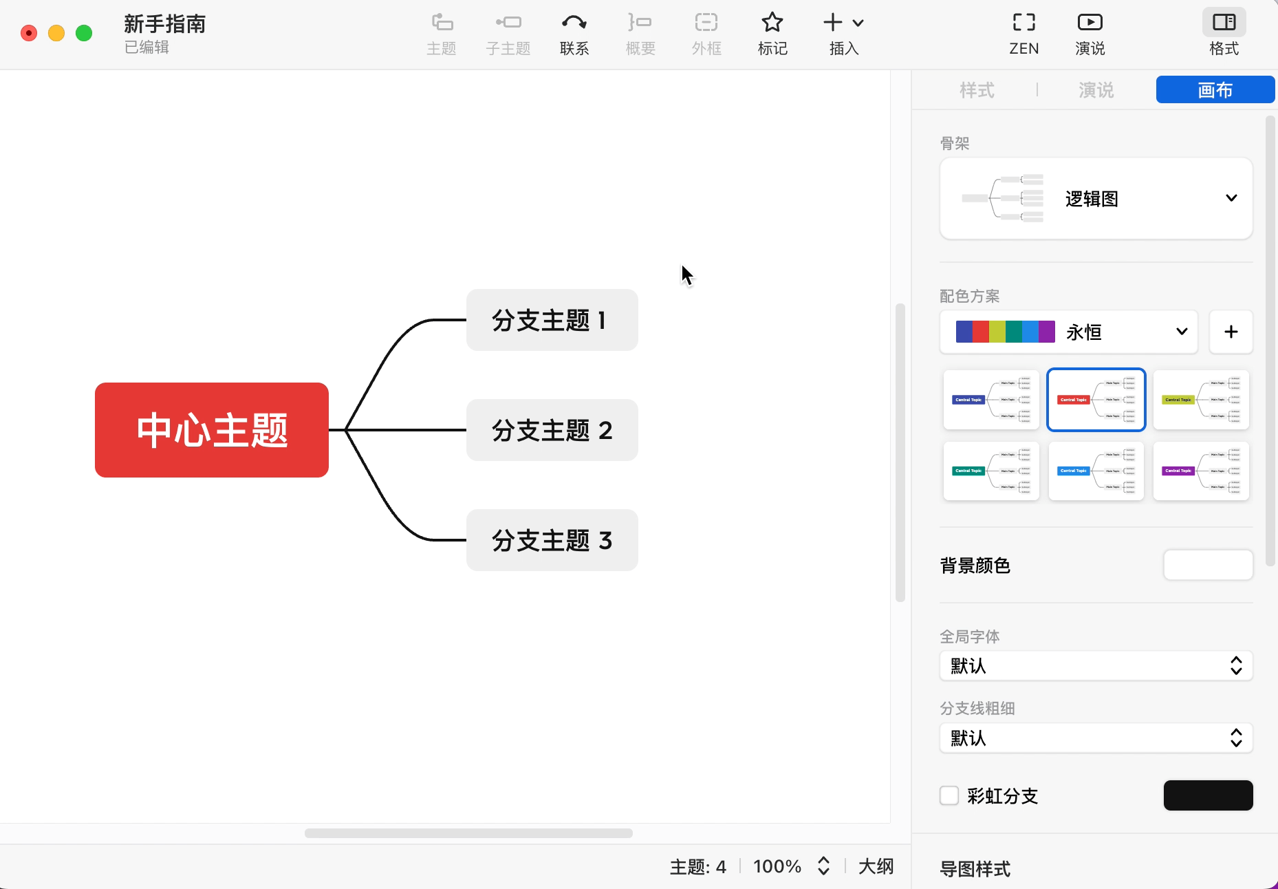Click the 子主题 toolbar icon
Screen dimensions: 1278x889
click(508, 32)
